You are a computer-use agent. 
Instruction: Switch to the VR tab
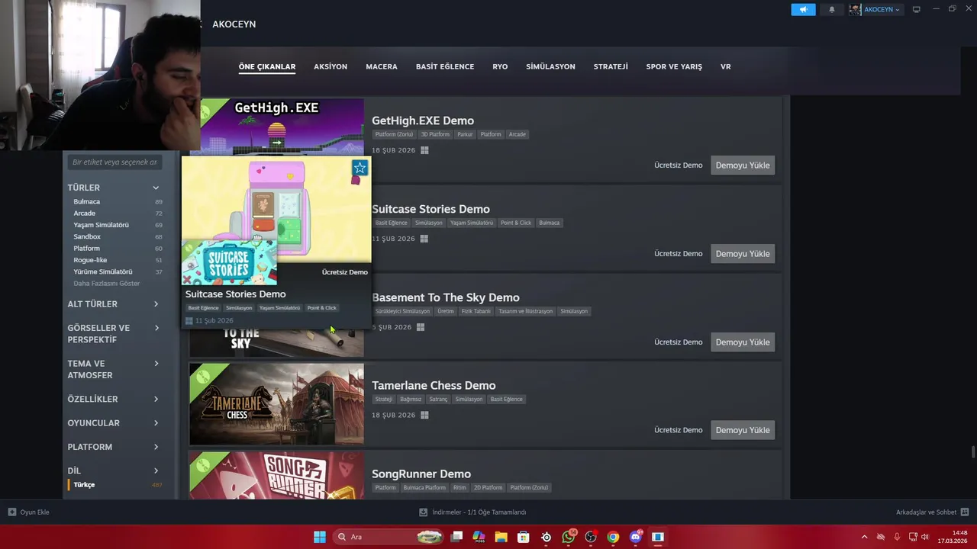coord(726,66)
